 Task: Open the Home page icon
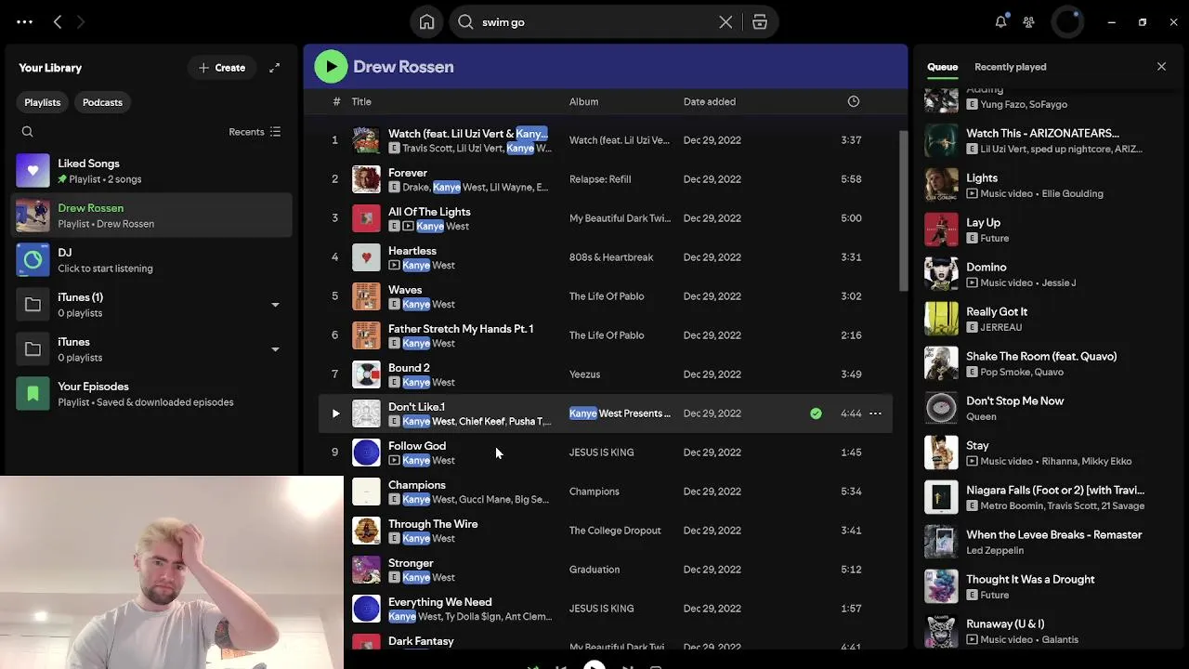(x=426, y=22)
